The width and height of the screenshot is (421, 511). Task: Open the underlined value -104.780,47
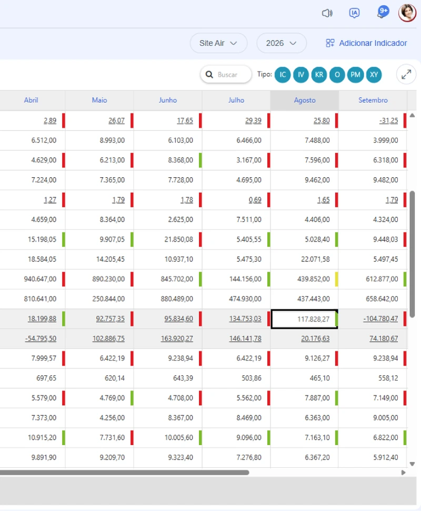click(x=380, y=319)
